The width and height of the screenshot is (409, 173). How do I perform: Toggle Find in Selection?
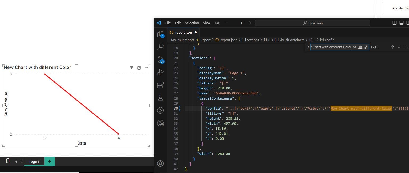[x=405, y=47]
